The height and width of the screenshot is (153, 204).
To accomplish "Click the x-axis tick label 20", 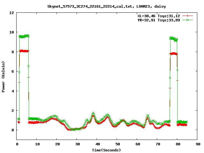I will pos(57,144).
